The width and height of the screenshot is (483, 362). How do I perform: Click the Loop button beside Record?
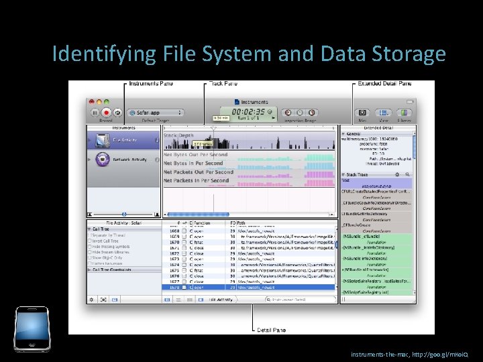(117, 113)
